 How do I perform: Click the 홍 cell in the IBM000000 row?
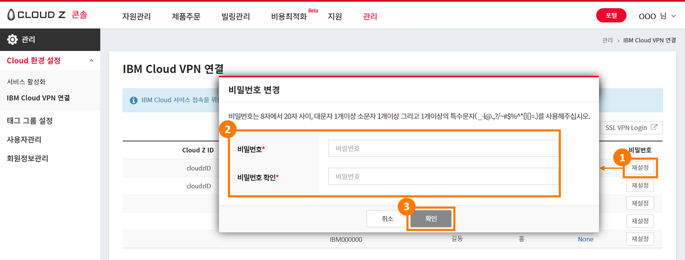(521, 239)
